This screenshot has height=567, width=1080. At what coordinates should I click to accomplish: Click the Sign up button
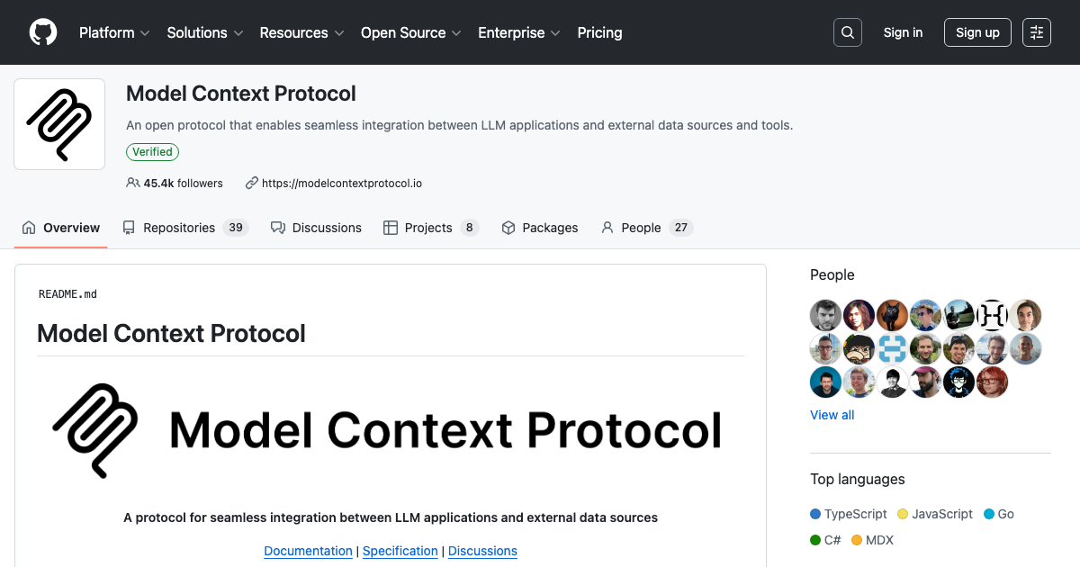coord(977,32)
